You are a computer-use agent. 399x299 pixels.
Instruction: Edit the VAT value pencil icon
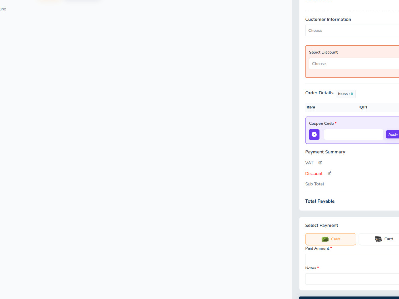tap(320, 163)
